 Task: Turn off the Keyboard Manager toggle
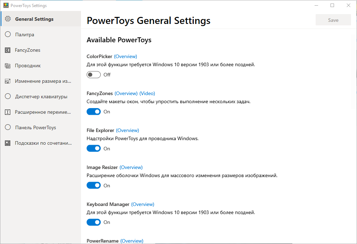pos(94,222)
